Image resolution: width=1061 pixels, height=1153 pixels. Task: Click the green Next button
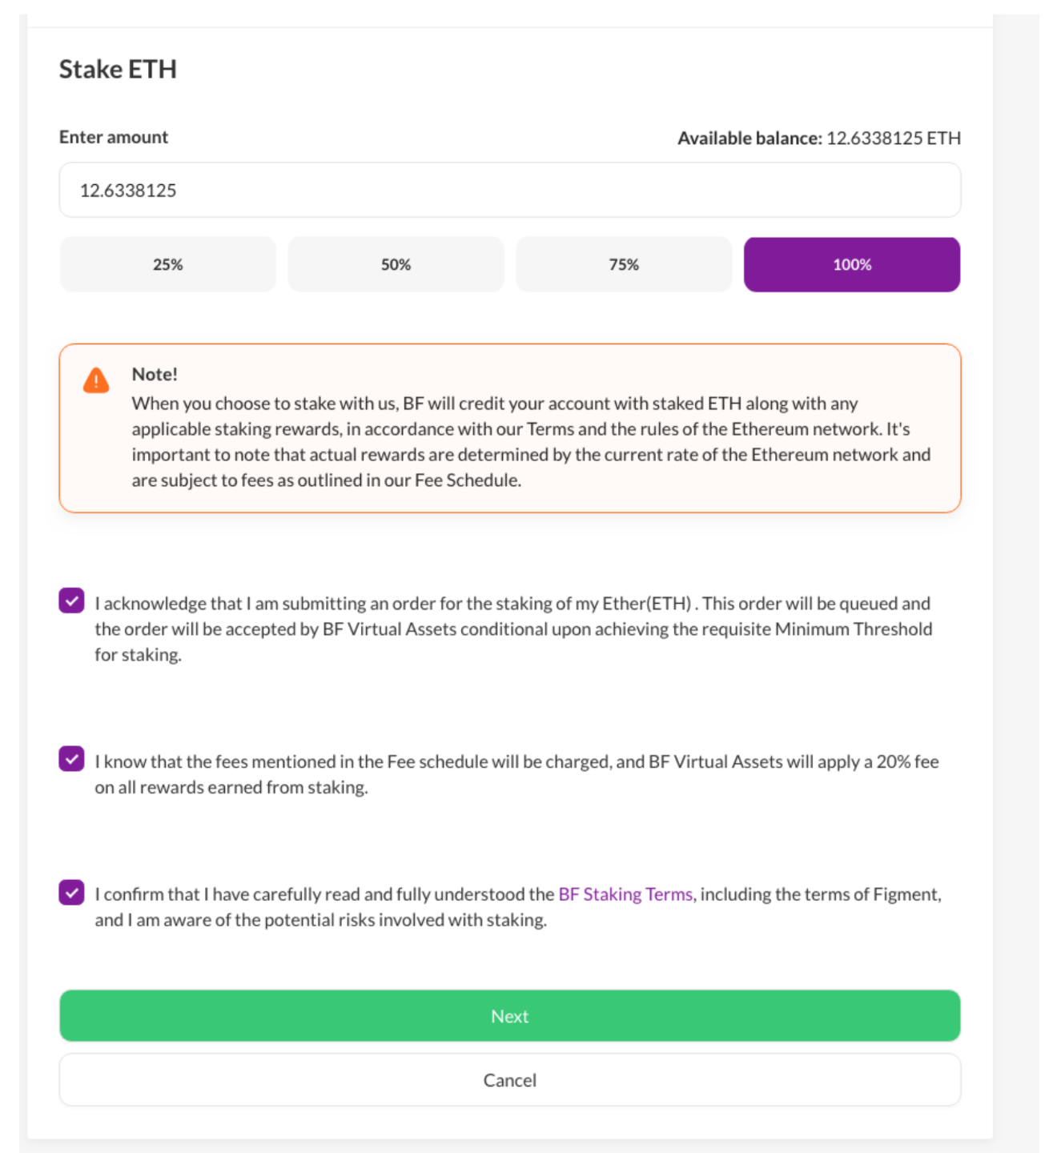(509, 1016)
